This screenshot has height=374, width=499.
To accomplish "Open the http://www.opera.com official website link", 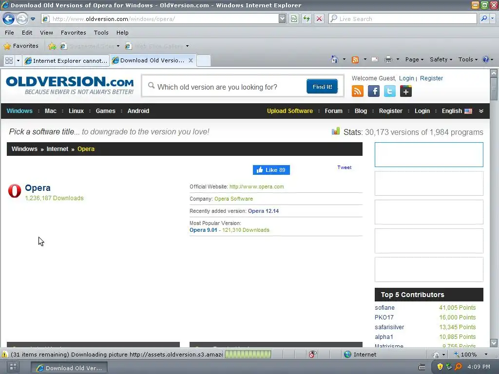I will click(x=256, y=187).
